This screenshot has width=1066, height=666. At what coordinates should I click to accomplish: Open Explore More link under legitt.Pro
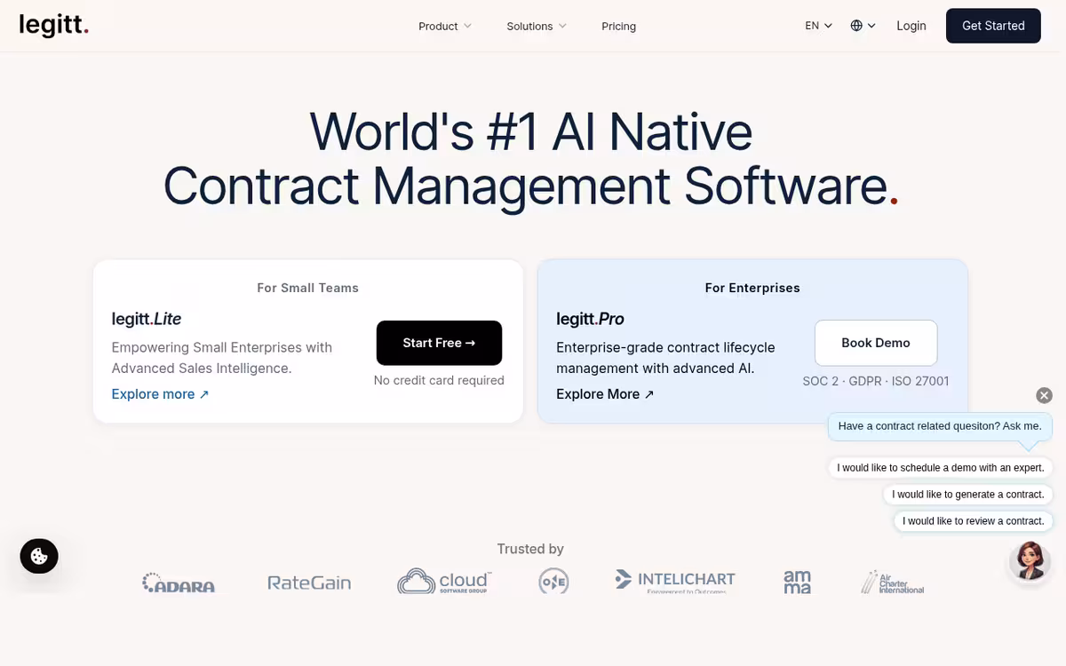tap(605, 394)
